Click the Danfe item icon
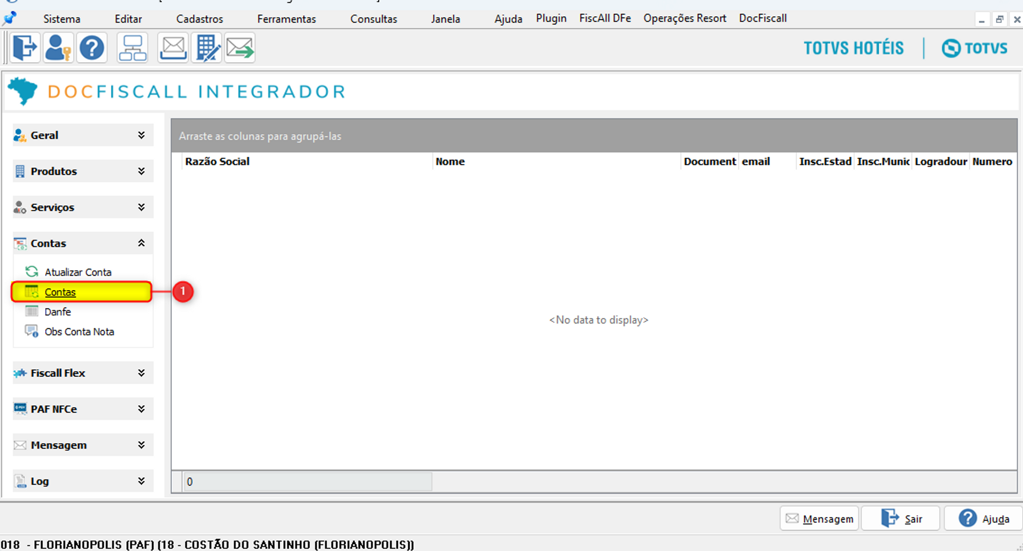 coord(32,311)
